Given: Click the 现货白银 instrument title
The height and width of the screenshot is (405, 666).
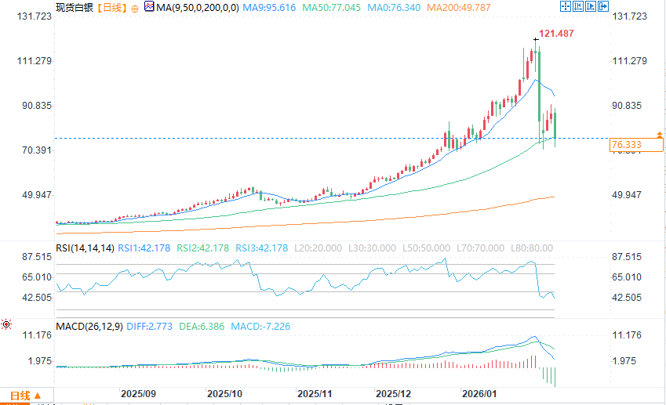Looking at the screenshot, I should (75, 8).
